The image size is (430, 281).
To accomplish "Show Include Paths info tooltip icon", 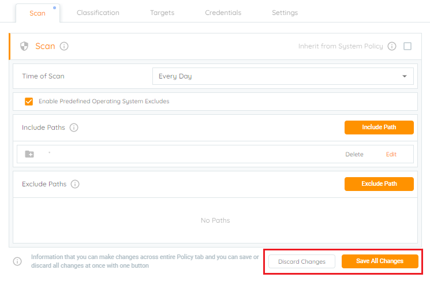I will [x=74, y=128].
